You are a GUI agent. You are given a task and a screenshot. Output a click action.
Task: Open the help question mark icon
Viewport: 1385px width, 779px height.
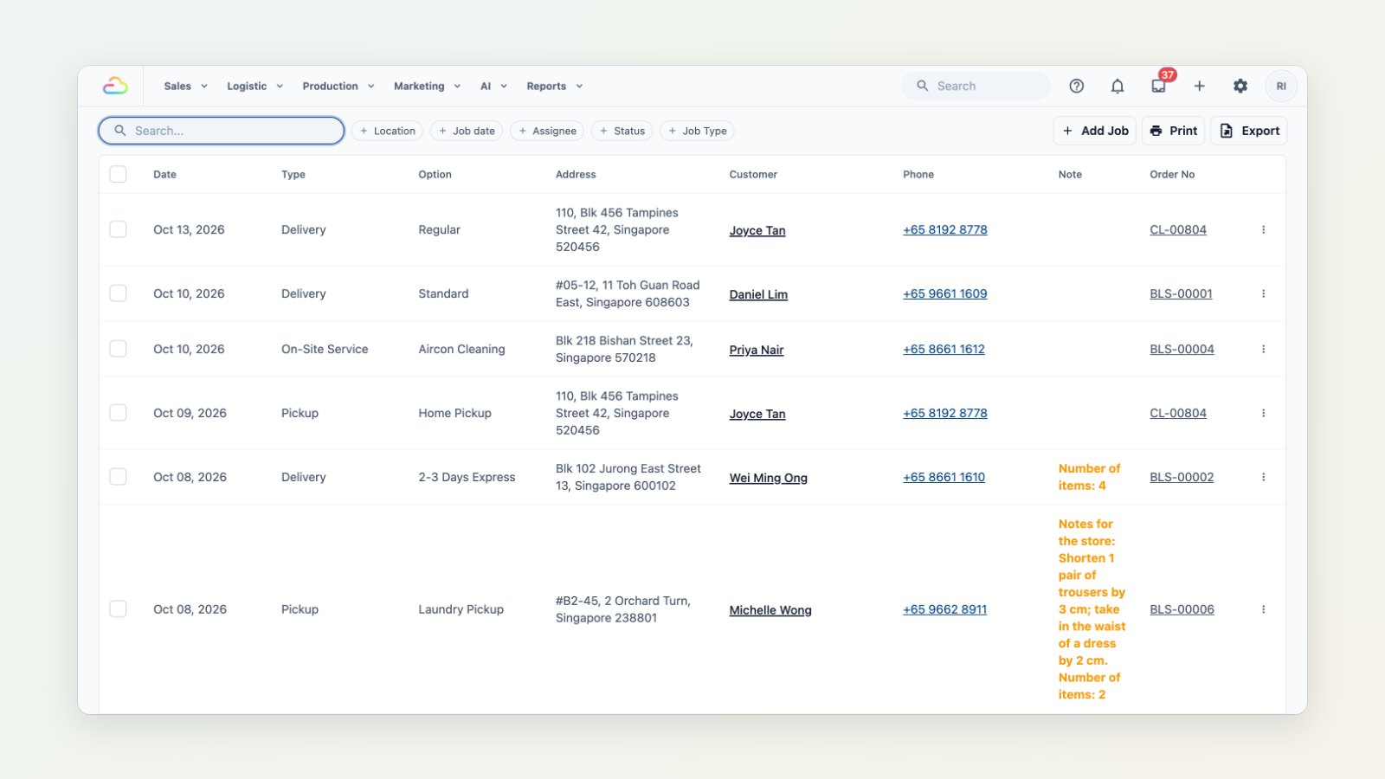(1076, 86)
